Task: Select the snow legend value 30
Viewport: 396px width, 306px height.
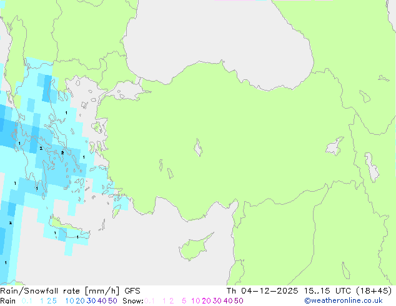Action: pos(217,301)
